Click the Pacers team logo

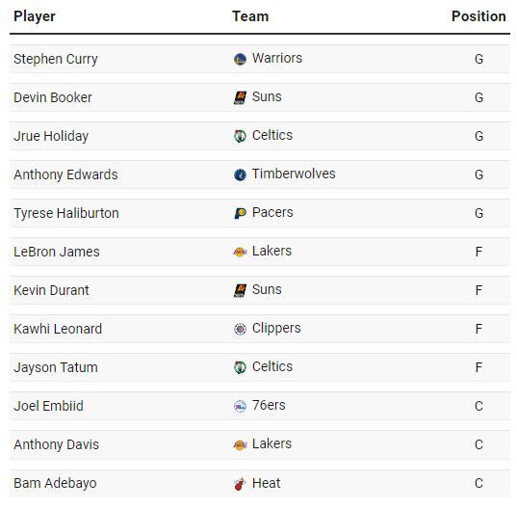click(240, 213)
